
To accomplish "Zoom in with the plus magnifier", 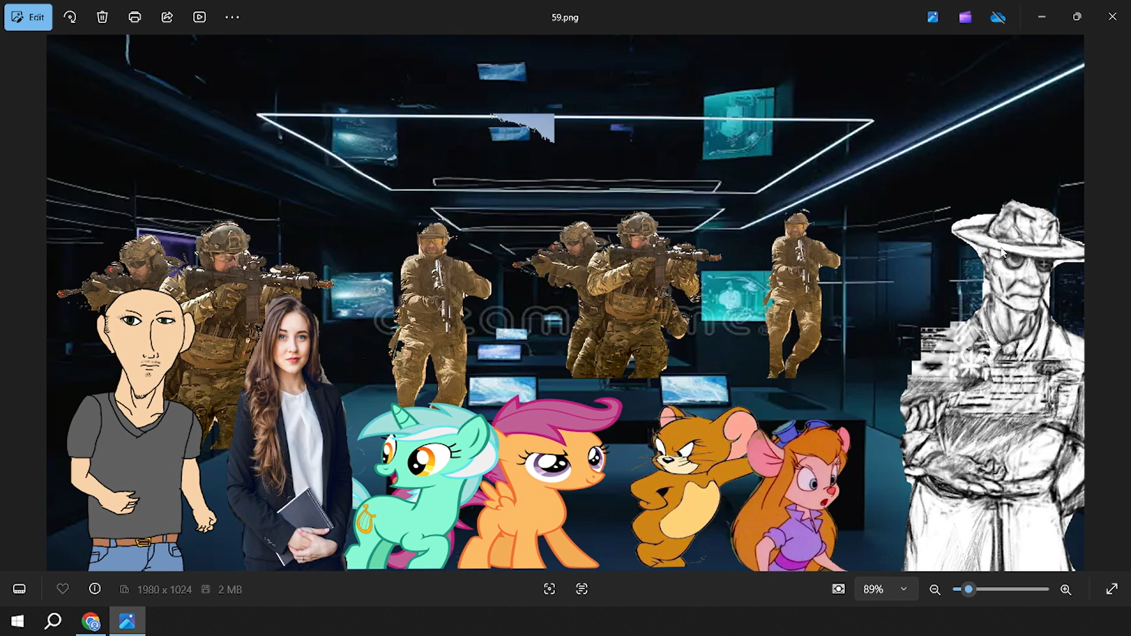I will coord(1066,589).
